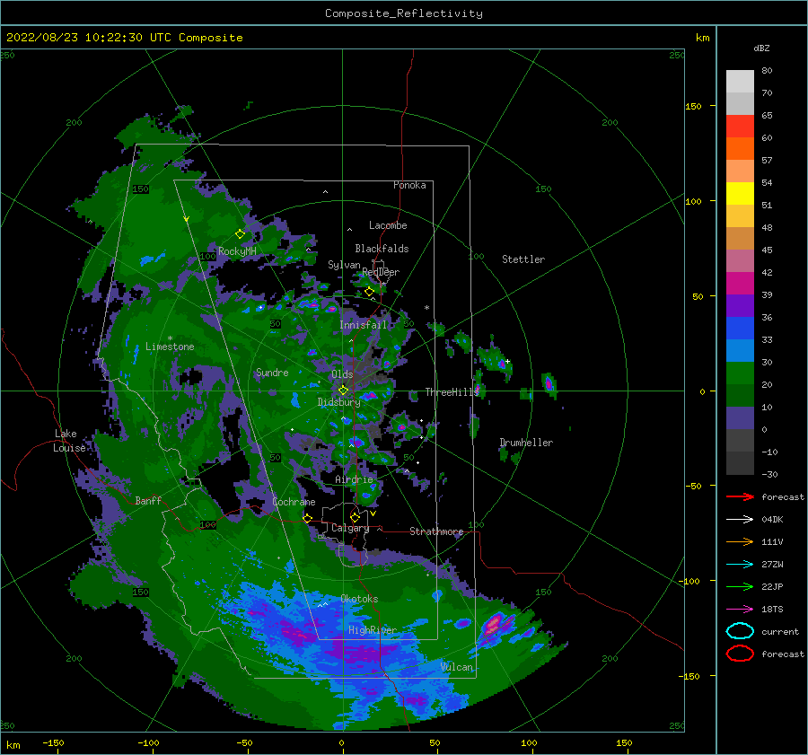
Task: Click the Vulcan label
Action: [456, 667]
